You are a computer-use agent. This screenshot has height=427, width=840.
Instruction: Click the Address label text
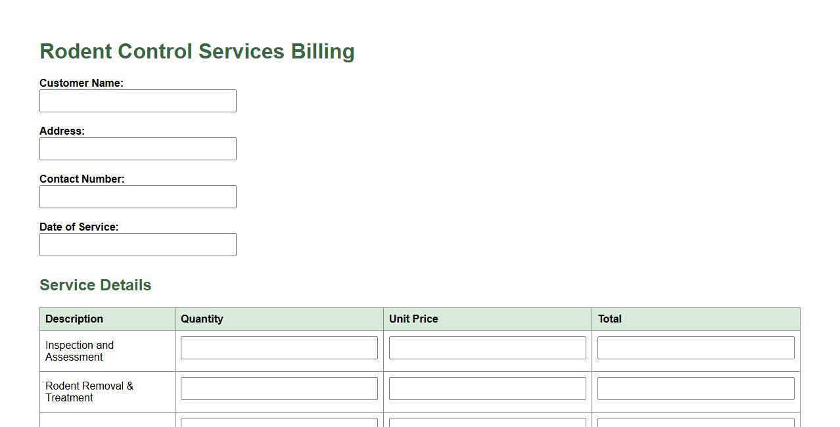(x=62, y=131)
